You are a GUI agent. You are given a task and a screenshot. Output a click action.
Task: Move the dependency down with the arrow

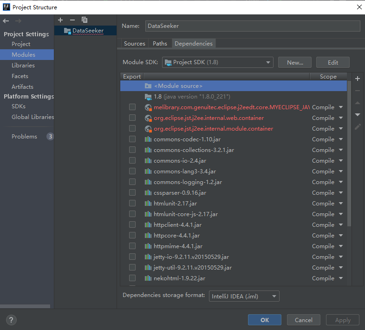tap(358, 115)
